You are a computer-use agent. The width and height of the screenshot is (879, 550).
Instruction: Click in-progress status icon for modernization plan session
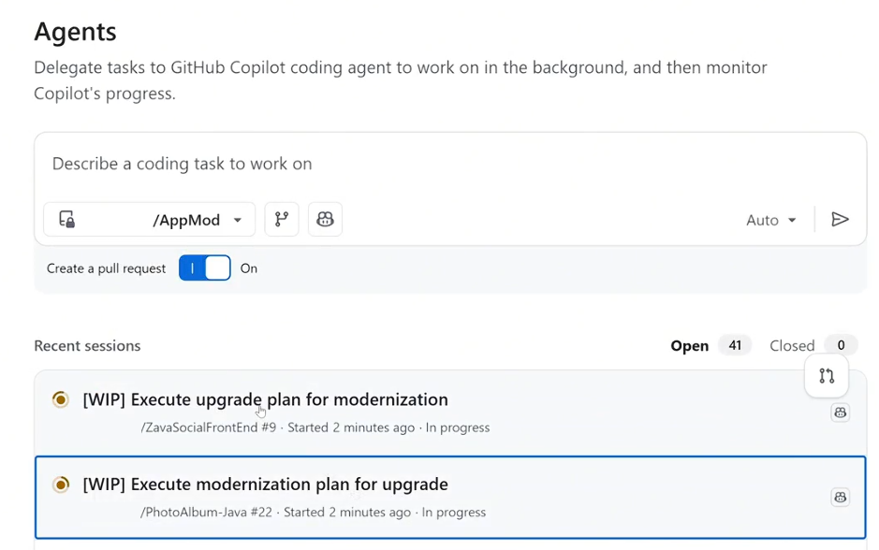(x=61, y=485)
